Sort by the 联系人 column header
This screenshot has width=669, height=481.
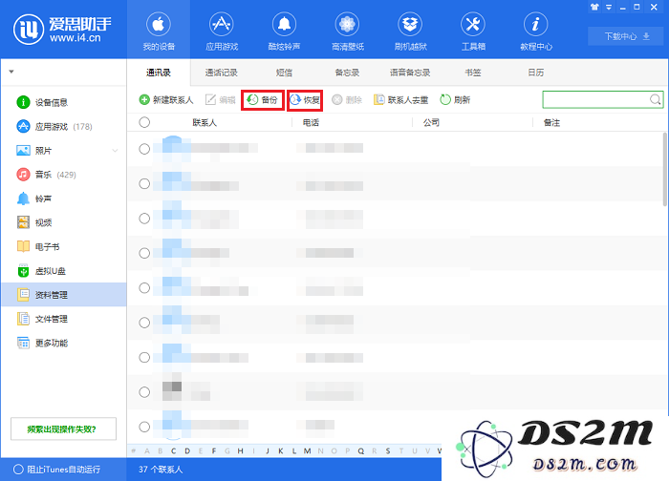205,123
